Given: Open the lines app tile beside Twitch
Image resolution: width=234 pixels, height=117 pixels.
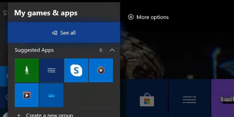Looking at the screenshot, I should (189, 98).
